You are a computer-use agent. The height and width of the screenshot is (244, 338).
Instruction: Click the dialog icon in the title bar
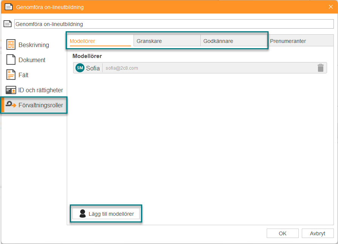click(x=8, y=7)
